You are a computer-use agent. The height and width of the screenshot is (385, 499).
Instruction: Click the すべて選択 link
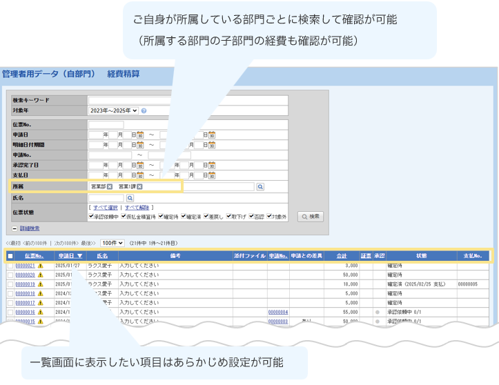105,207
